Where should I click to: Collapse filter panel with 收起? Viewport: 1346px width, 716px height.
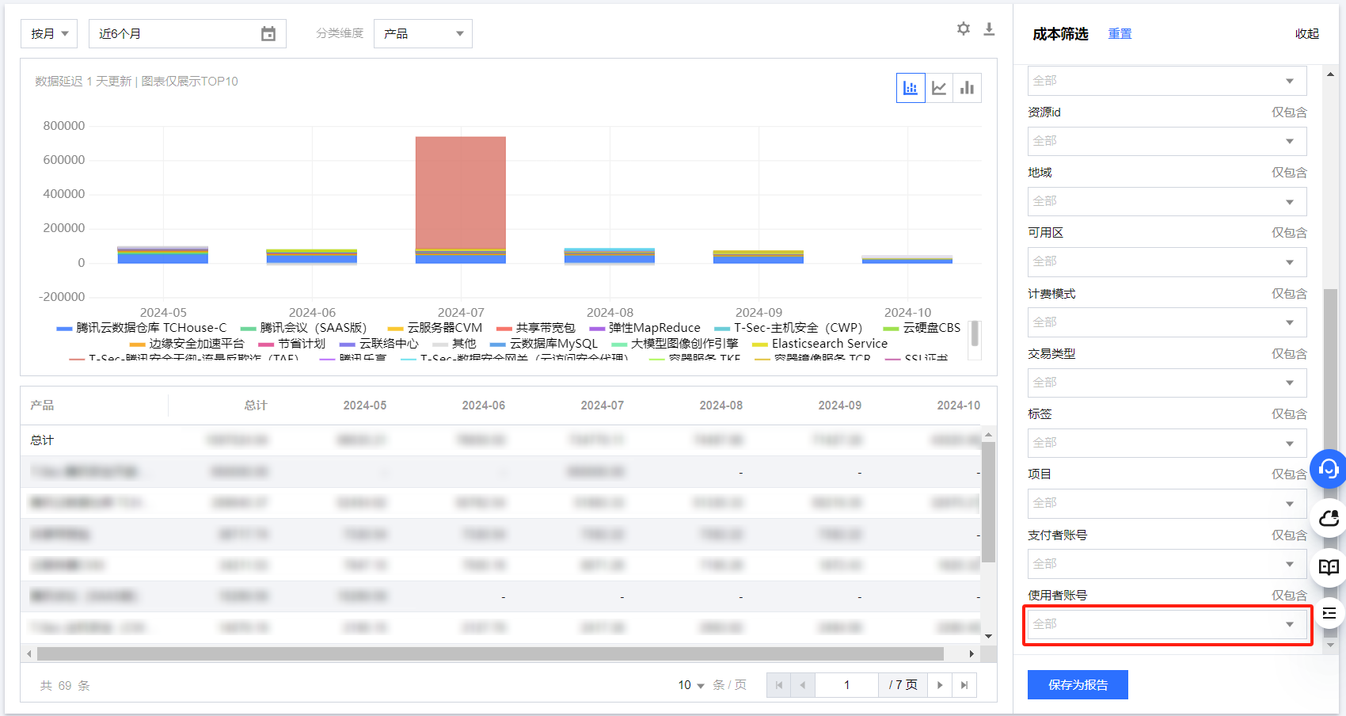[1307, 33]
